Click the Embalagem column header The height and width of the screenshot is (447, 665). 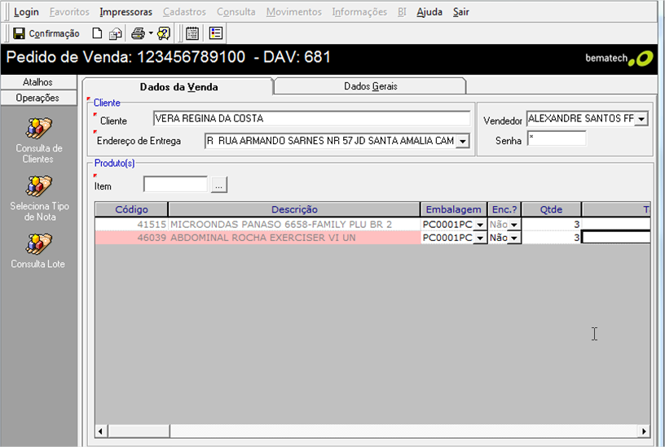pos(453,209)
